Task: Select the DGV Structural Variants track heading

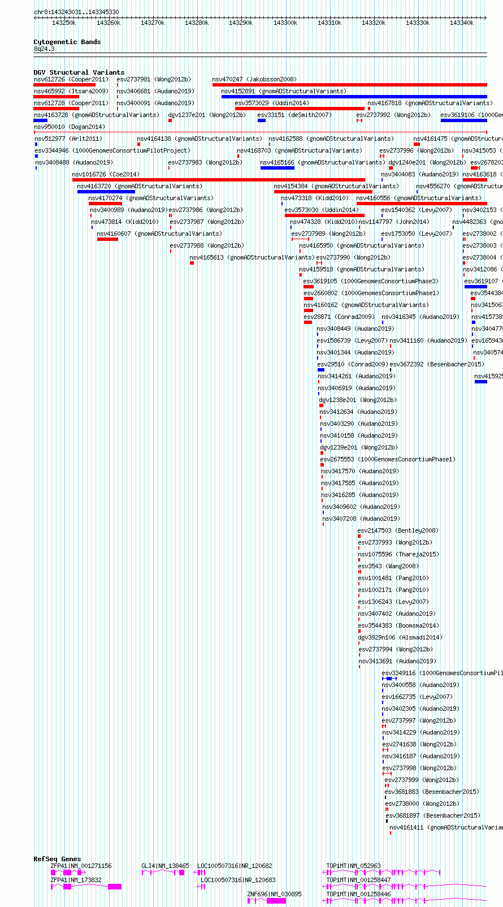Action: [x=79, y=72]
